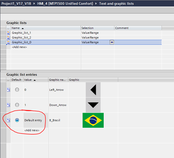Select the Left_Arrow graphic thumbnail

pos(93,90)
